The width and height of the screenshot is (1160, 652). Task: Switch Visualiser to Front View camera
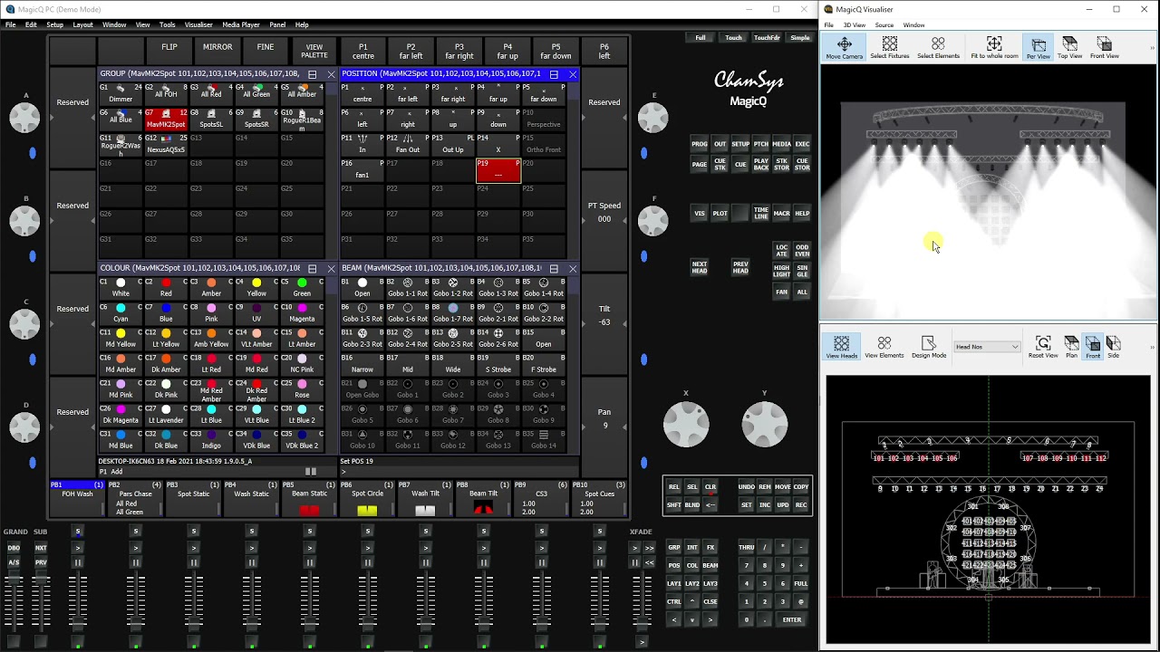[x=1104, y=48]
